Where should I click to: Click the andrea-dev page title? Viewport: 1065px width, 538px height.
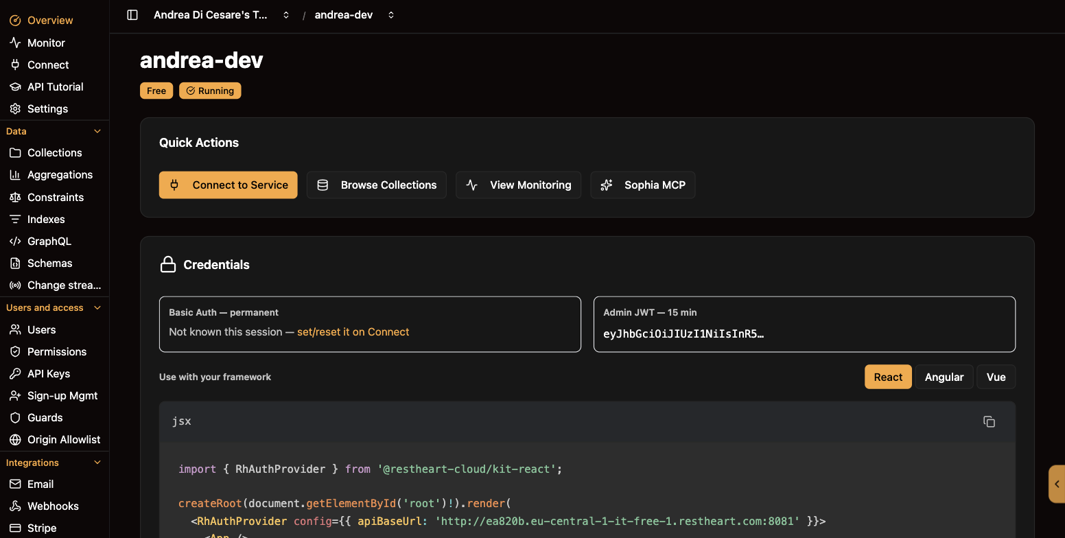tap(202, 60)
